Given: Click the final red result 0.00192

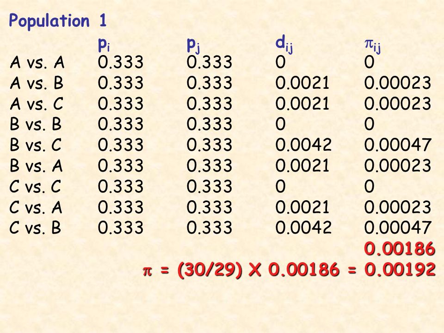Looking at the screenshot, I should pyautogui.click(x=400, y=270).
